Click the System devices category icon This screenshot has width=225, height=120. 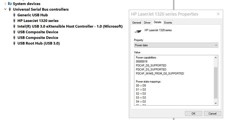pos(10,4)
